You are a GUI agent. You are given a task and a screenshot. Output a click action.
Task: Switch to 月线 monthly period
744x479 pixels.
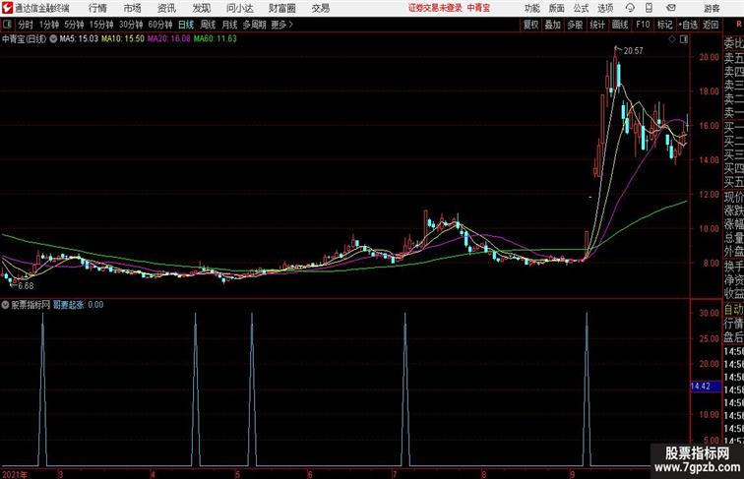[x=229, y=25]
